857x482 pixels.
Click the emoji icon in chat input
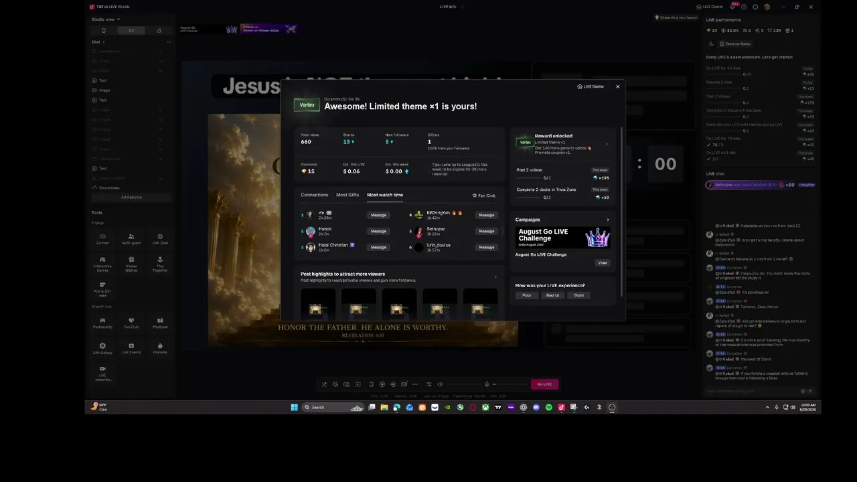point(803,391)
